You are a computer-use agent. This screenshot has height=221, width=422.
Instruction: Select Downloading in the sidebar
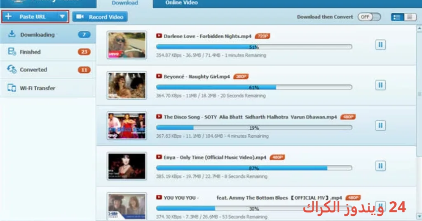click(x=48, y=35)
